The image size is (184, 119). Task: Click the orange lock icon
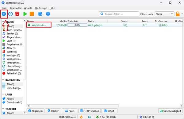click(178, 14)
